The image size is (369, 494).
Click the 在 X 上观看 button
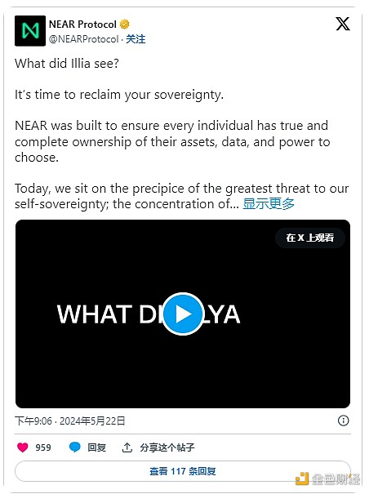click(310, 238)
